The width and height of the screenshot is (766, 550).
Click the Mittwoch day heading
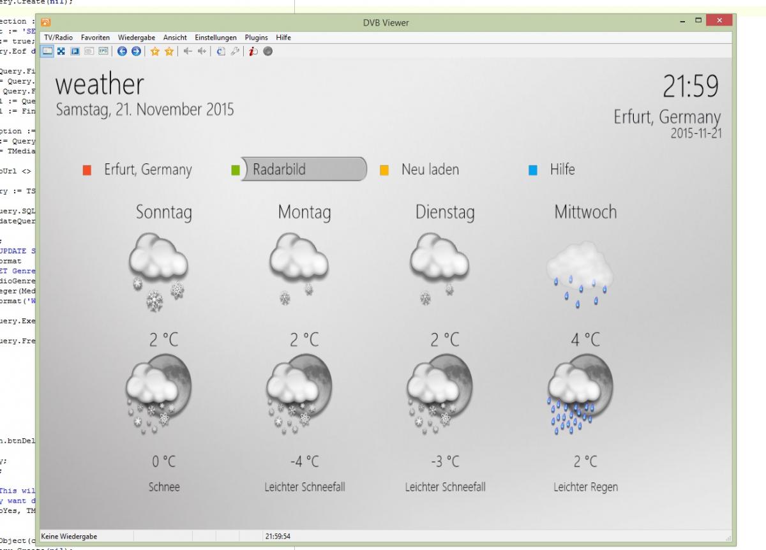pyautogui.click(x=586, y=212)
